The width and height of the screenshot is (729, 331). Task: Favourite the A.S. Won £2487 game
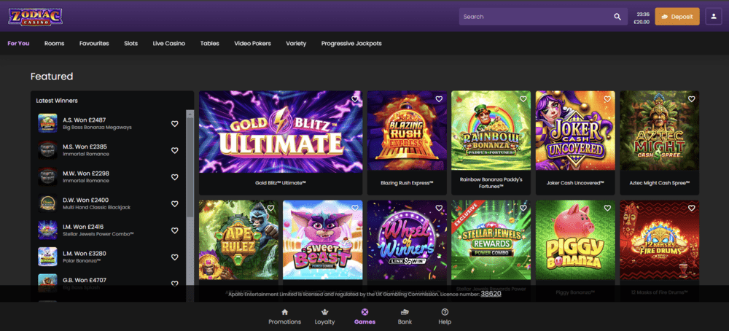(175, 124)
